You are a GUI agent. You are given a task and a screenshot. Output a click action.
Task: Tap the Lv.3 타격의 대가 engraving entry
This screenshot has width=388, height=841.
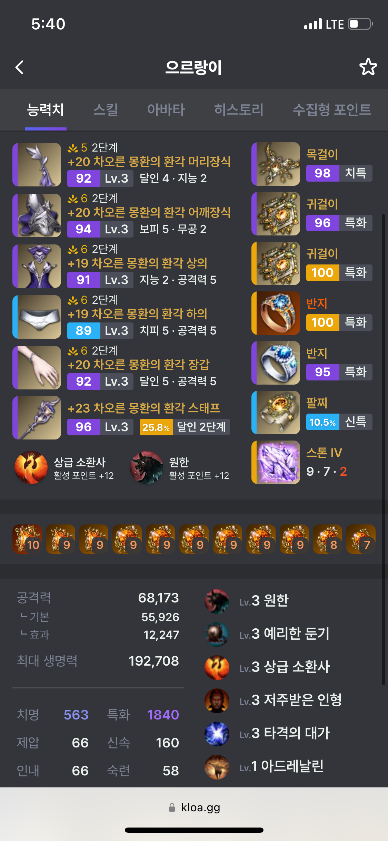(268, 733)
